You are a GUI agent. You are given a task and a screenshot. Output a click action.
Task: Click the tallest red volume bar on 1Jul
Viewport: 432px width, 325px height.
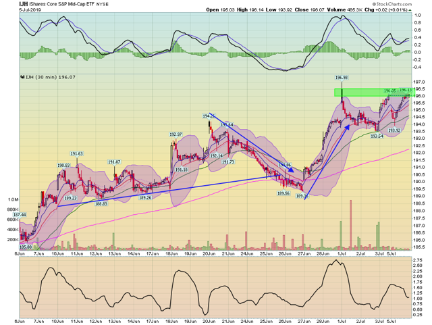click(x=351, y=224)
